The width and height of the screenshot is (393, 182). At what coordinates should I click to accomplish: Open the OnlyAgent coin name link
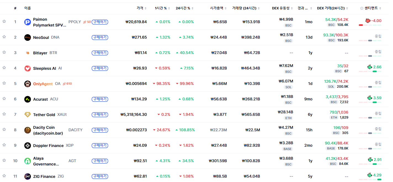tap(43, 84)
